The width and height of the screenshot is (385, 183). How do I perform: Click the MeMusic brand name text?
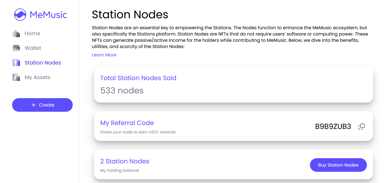pyautogui.click(x=48, y=15)
